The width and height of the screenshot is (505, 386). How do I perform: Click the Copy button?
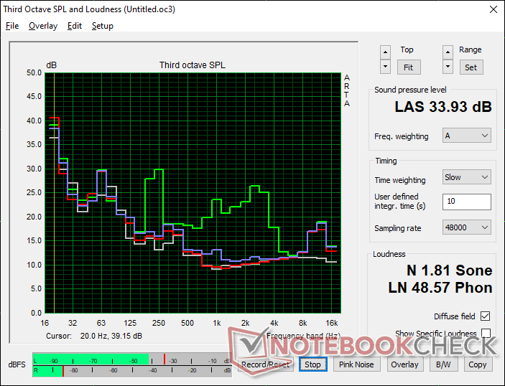click(478, 364)
